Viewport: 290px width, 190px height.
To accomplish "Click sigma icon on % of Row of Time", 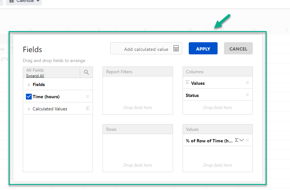I will [x=236, y=140].
